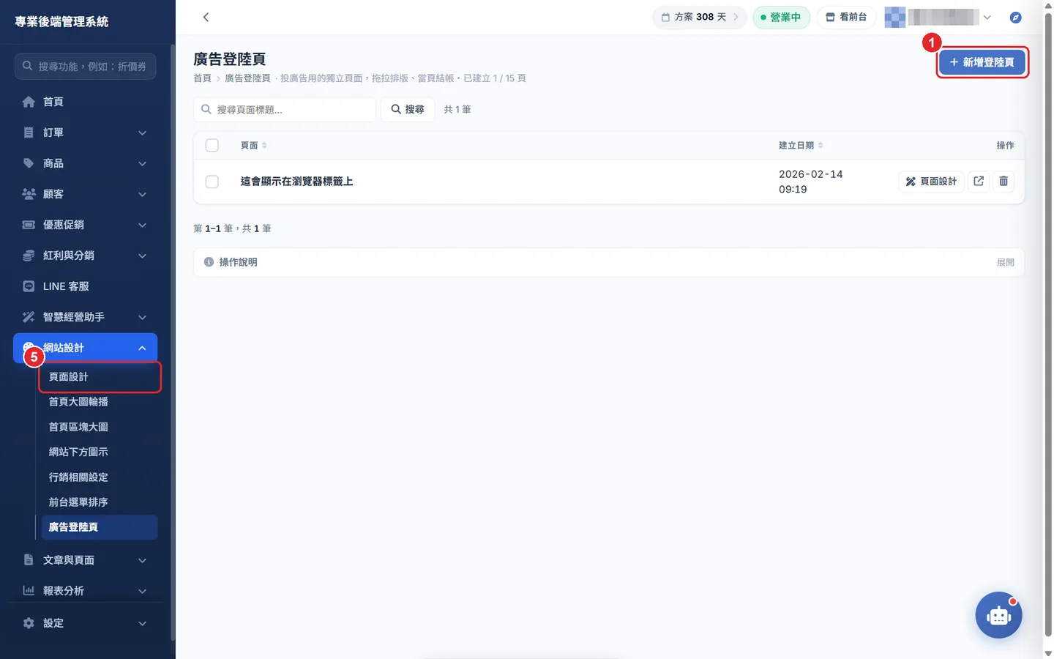Click the 營業中 status badge

(x=781, y=17)
